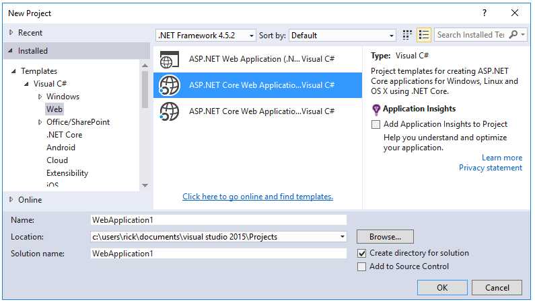Select the Extensibility tree item
The height and width of the screenshot is (304, 535).
click(67, 173)
